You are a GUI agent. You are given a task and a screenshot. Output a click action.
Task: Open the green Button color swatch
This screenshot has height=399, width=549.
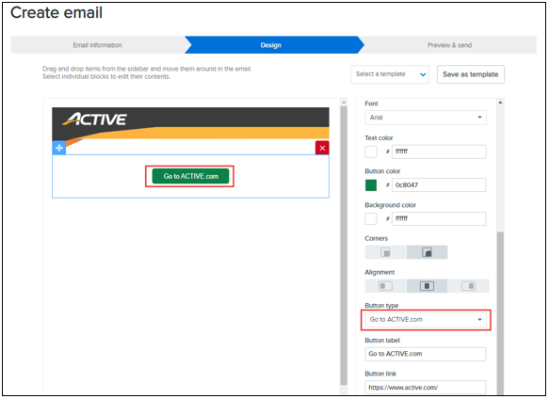(371, 185)
